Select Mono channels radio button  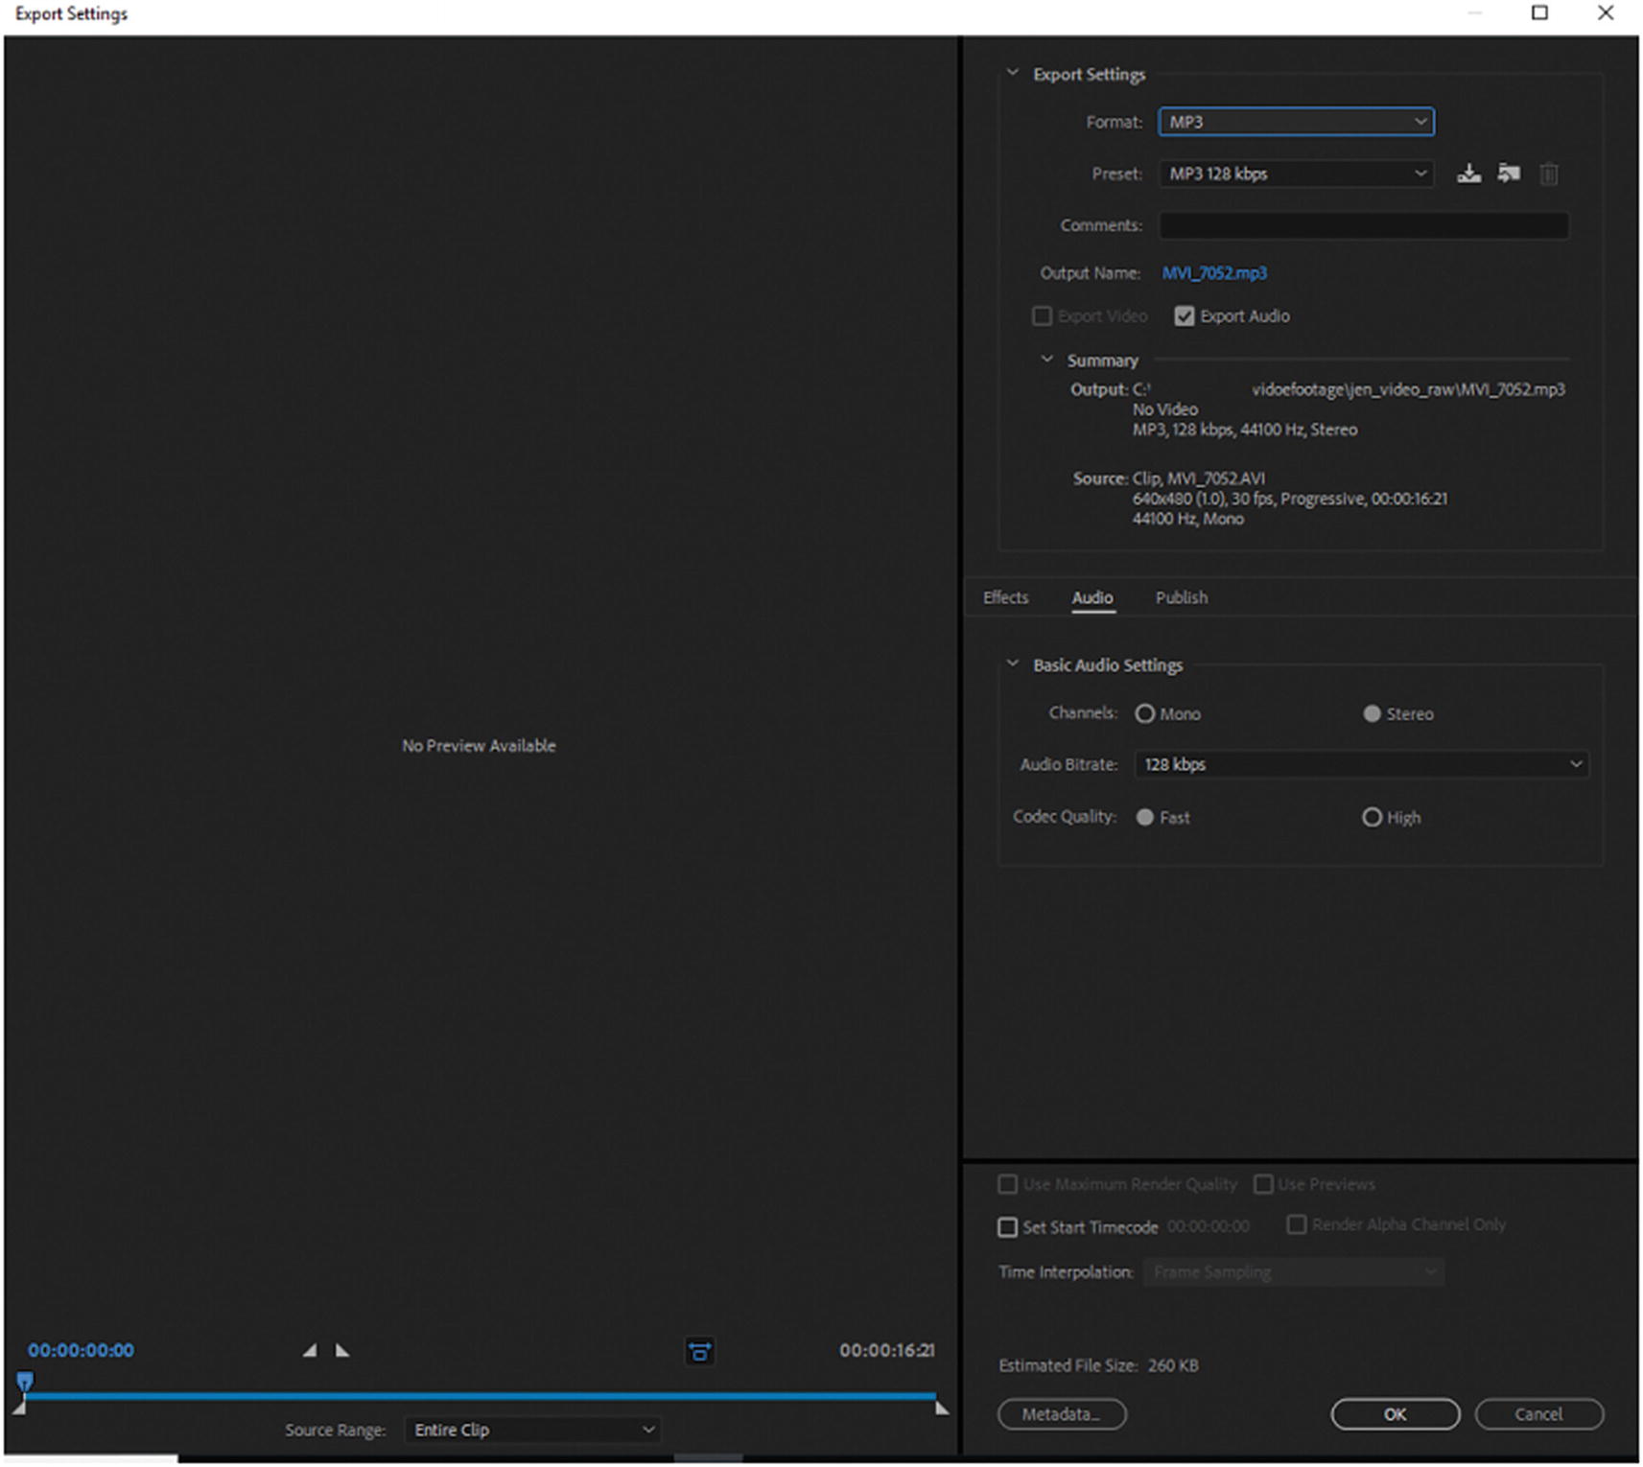[x=1144, y=714]
